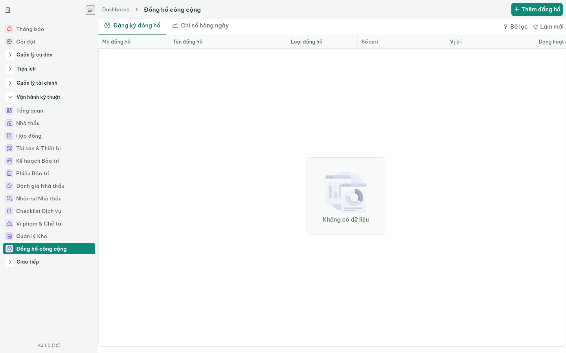
Task: Click the Nhà thầu icon
Action: coord(9,123)
